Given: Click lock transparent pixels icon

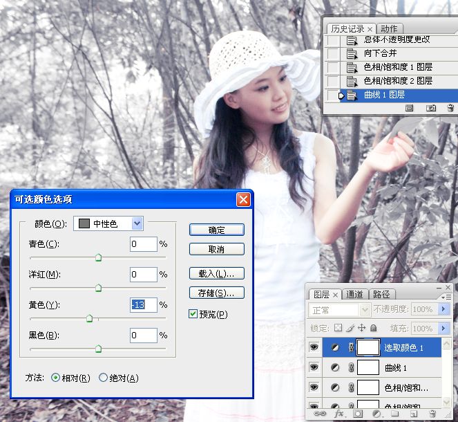Looking at the screenshot, I should point(338,327).
